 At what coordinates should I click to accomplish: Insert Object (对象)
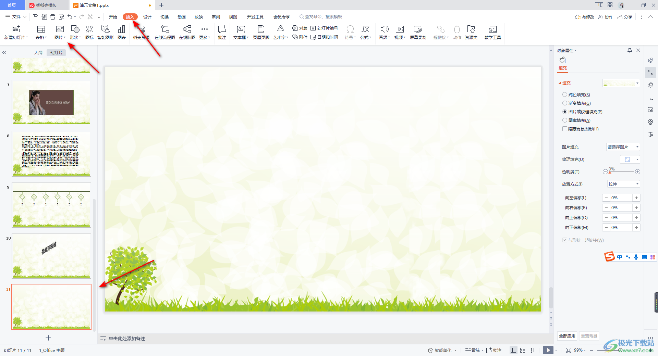pyautogui.click(x=300, y=28)
